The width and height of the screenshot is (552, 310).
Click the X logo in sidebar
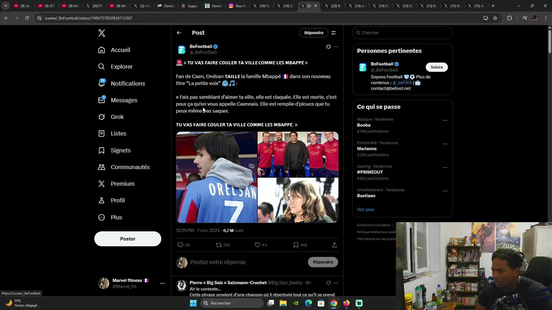[x=102, y=33]
